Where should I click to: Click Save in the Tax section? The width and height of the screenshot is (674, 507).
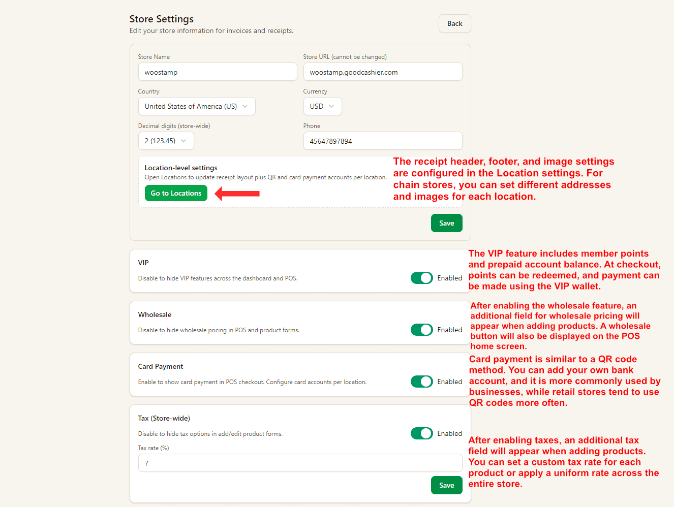pyautogui.click(x=446, y=485)
